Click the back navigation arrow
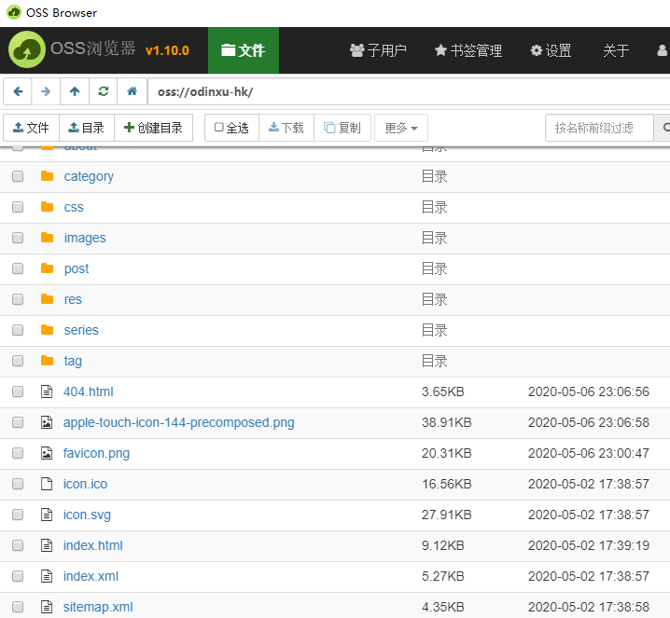The width and height of the screenshot is (670, 618). (18, 91)
